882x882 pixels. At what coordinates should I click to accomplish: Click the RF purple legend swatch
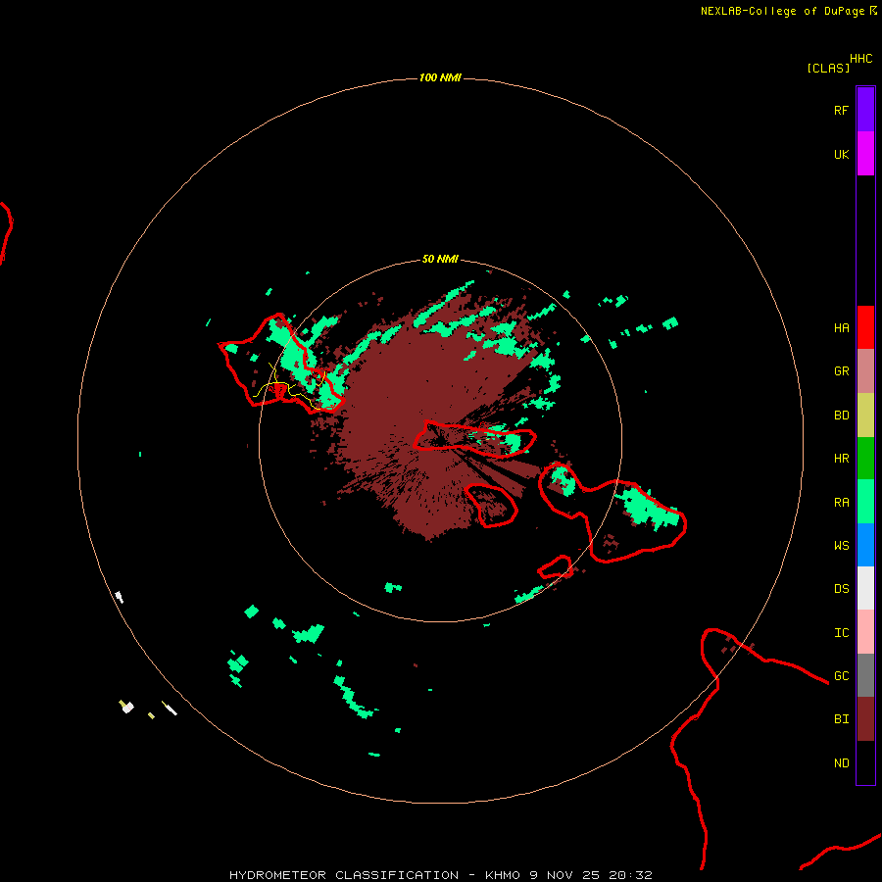pos(865,110)
